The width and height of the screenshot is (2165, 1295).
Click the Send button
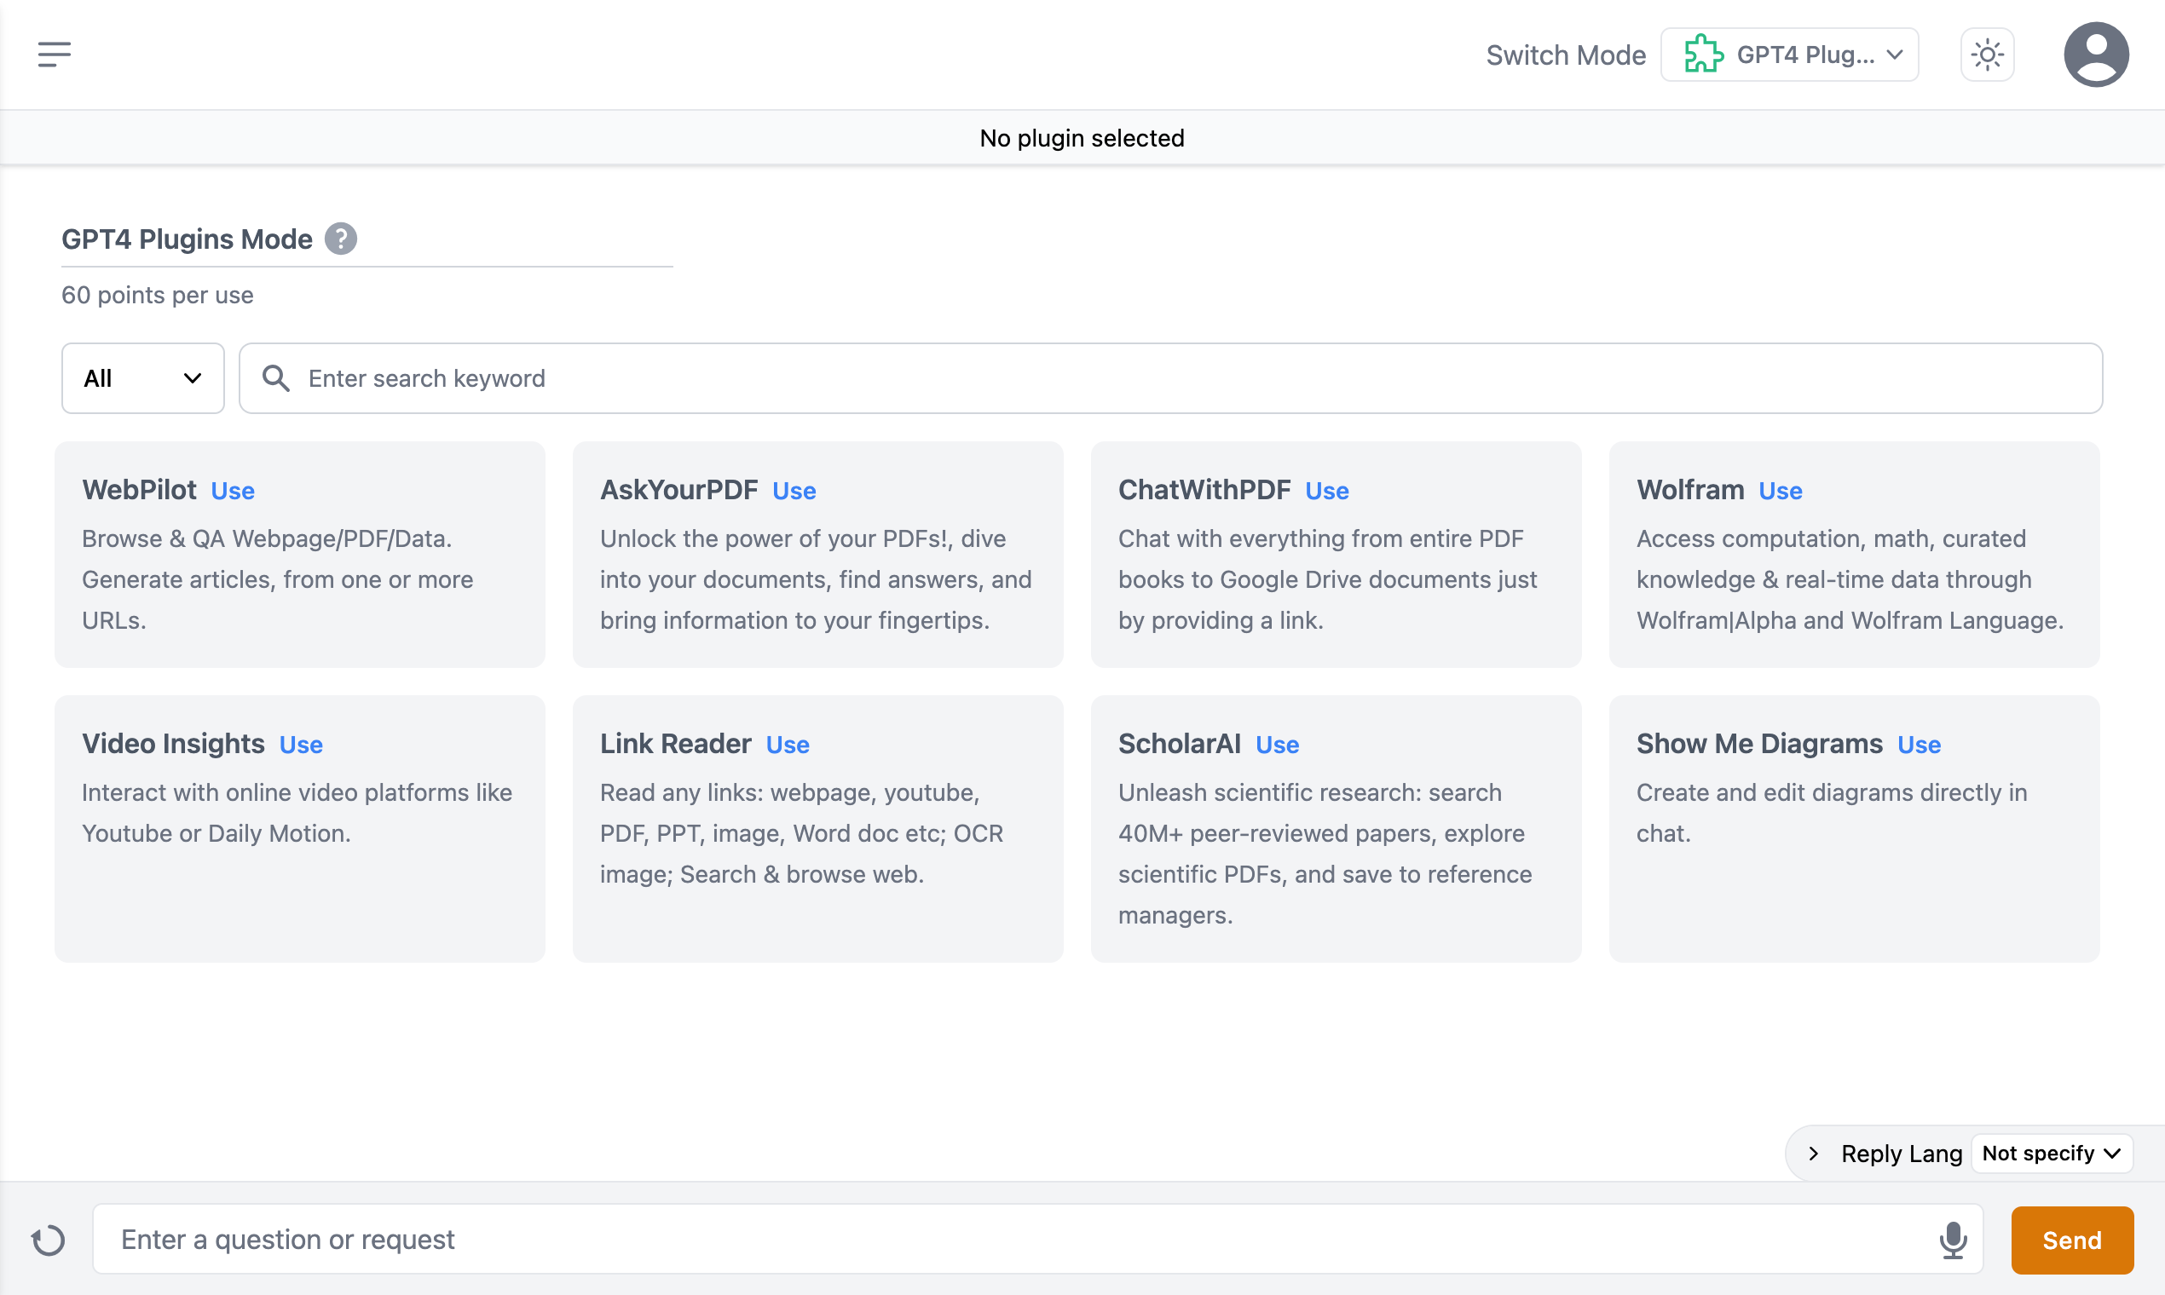2071,1240
